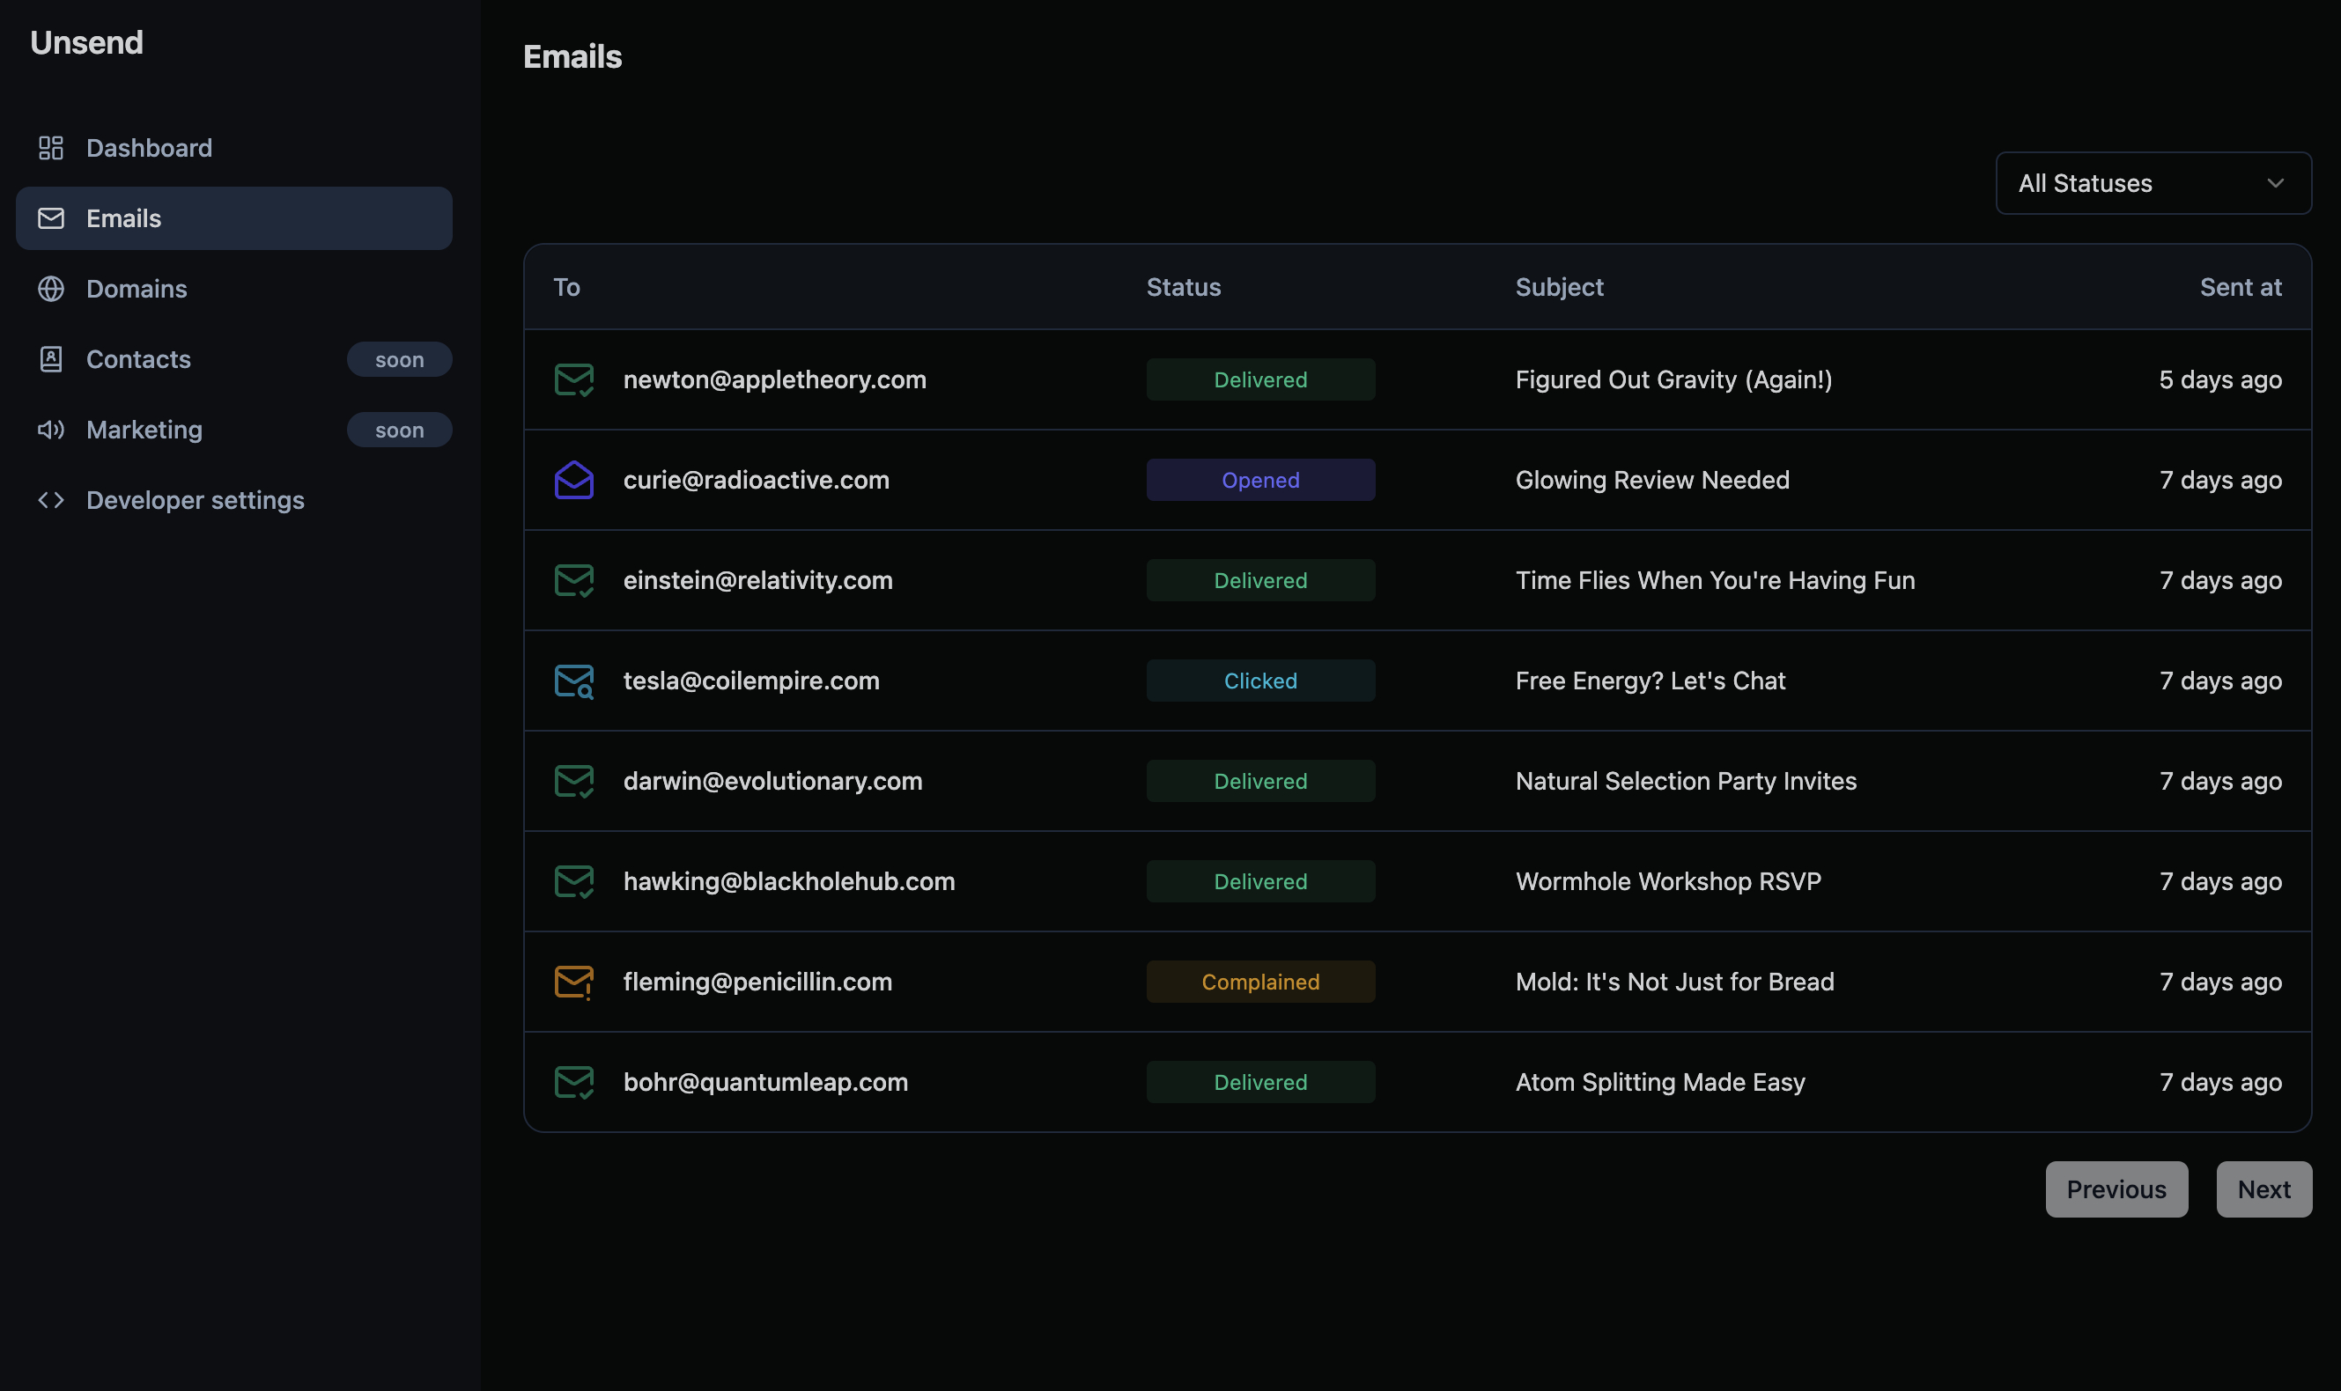Click the Unsend logo text
The image size is (2341, 1391).
[86, 42]
